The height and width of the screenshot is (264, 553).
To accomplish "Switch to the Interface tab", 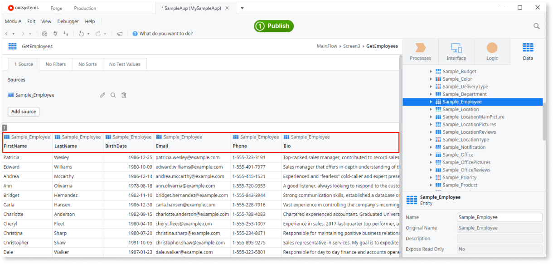I will click(x=456, y=51).
